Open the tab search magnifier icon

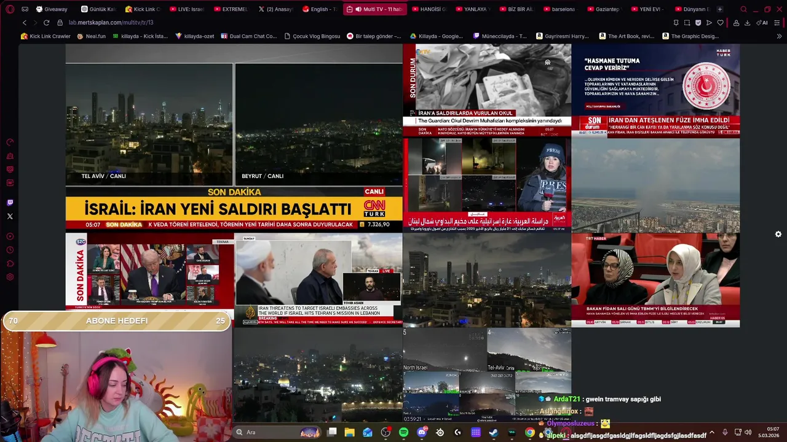(743, 9)
